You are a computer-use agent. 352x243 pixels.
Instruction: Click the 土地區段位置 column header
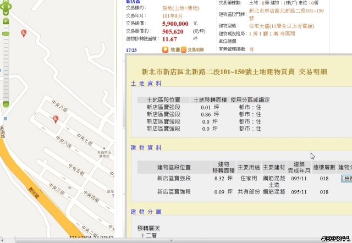[x=163, y=100]
